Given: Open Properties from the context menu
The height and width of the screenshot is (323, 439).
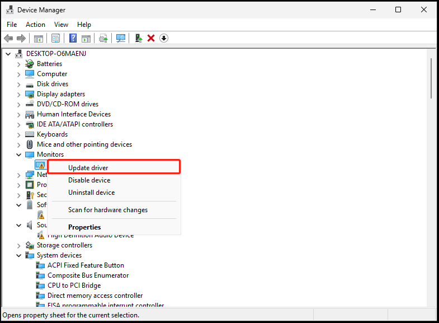Looking at the screenshot, I should 114,227.
